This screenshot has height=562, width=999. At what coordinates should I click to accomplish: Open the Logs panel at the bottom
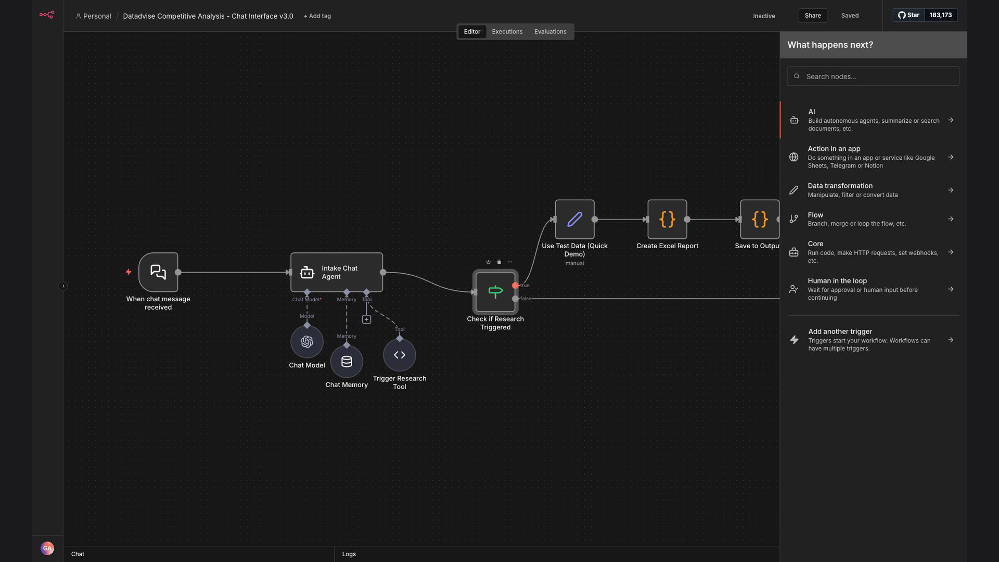(349, 554)
